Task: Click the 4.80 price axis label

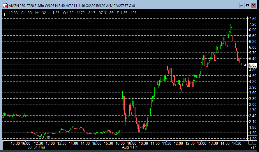Action: (x=253, y=70)
